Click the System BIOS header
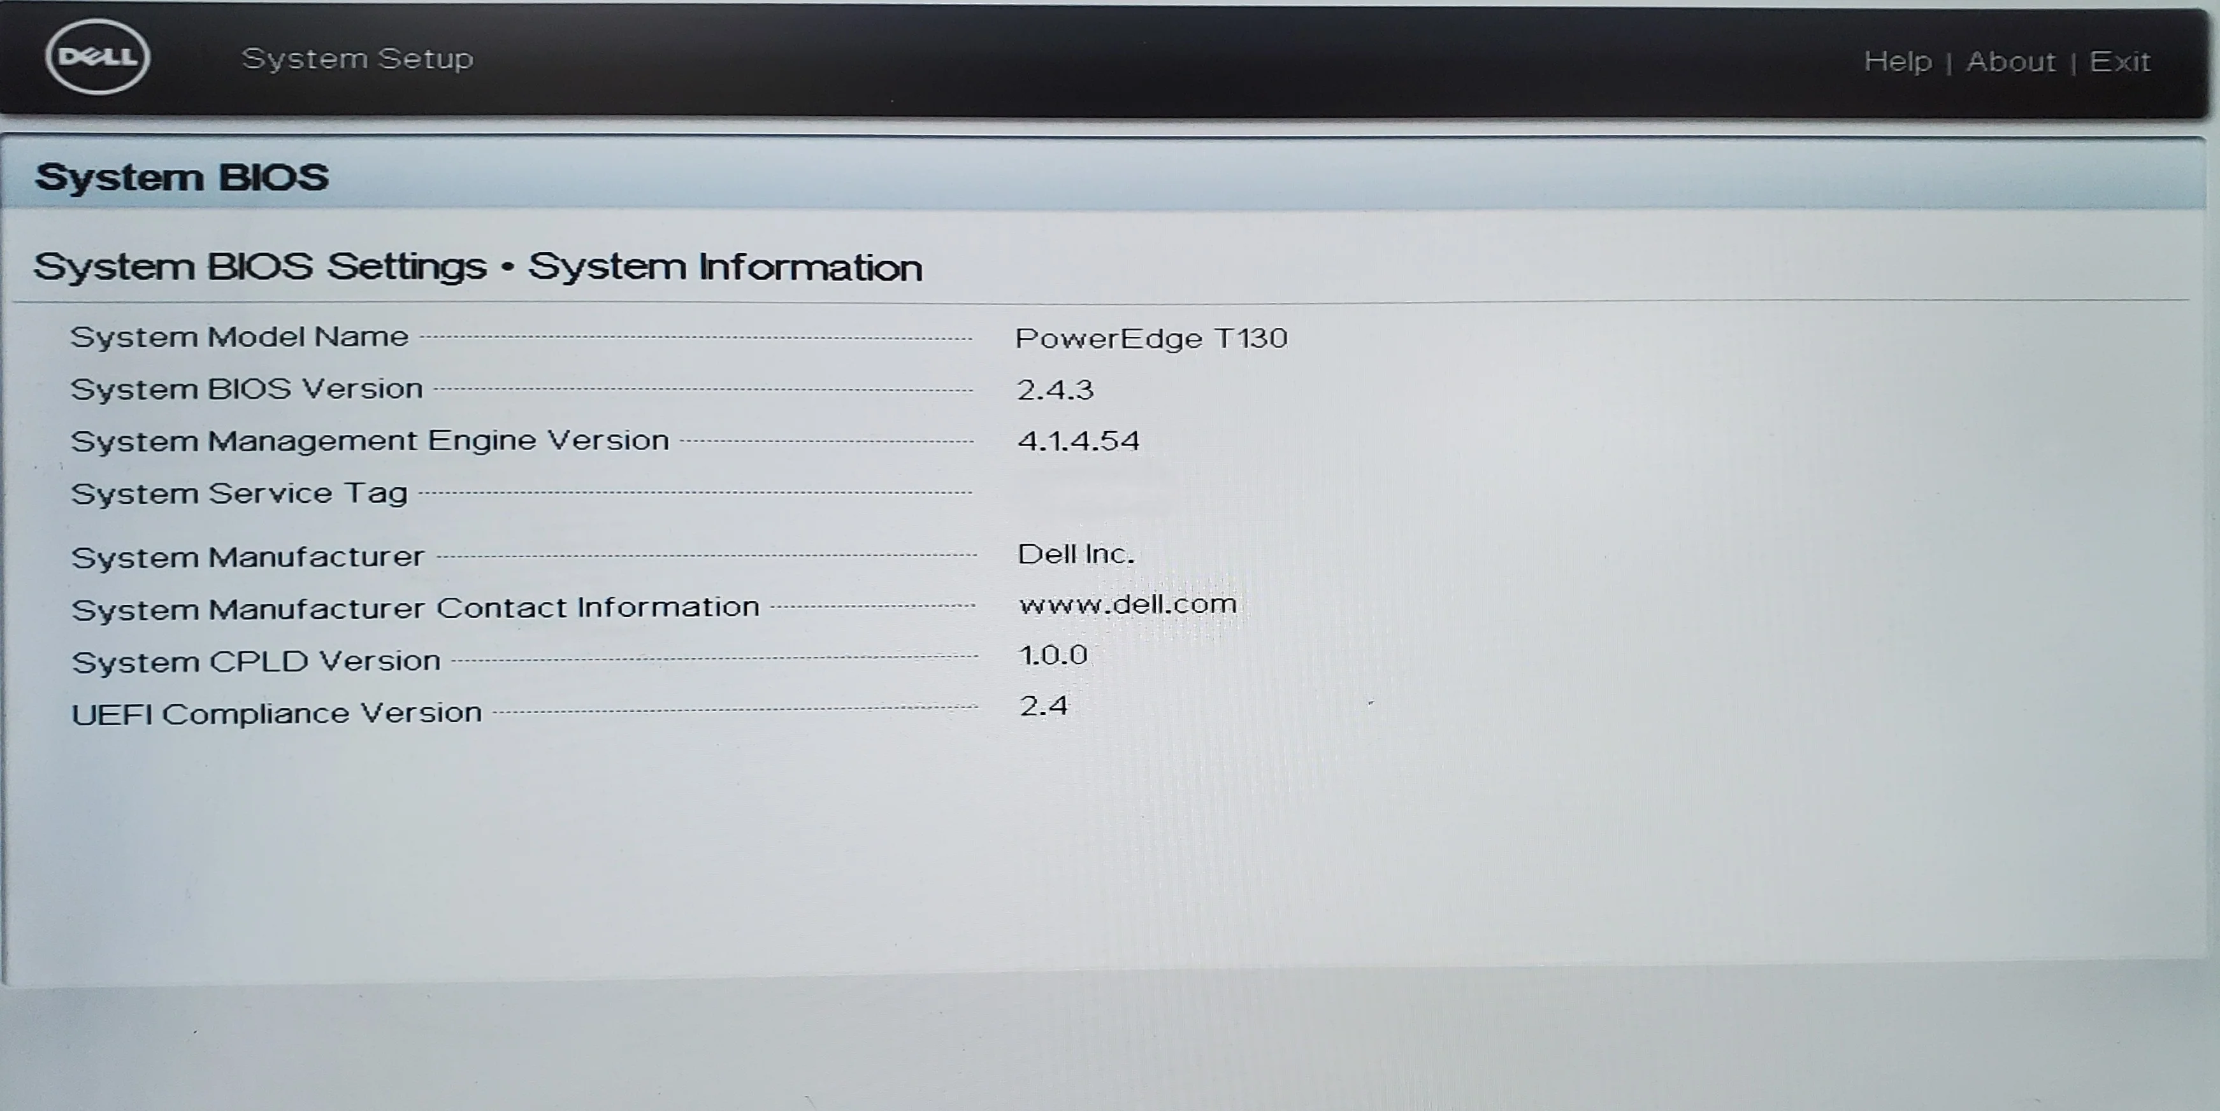Image resolution: width=2220 pixels, height=1111 pixels. pyautogui.click(x=182, y=178)
